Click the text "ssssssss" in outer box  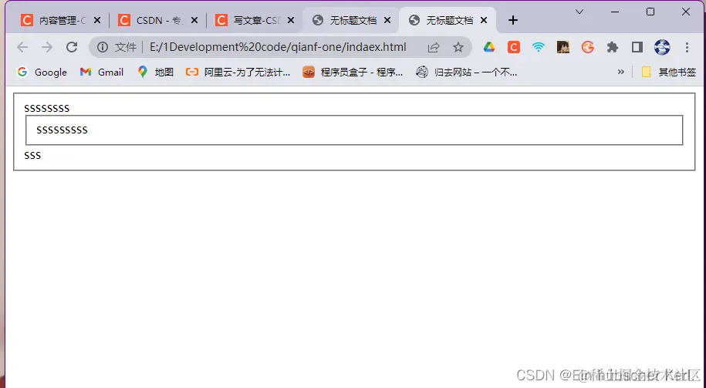[47, 109]
